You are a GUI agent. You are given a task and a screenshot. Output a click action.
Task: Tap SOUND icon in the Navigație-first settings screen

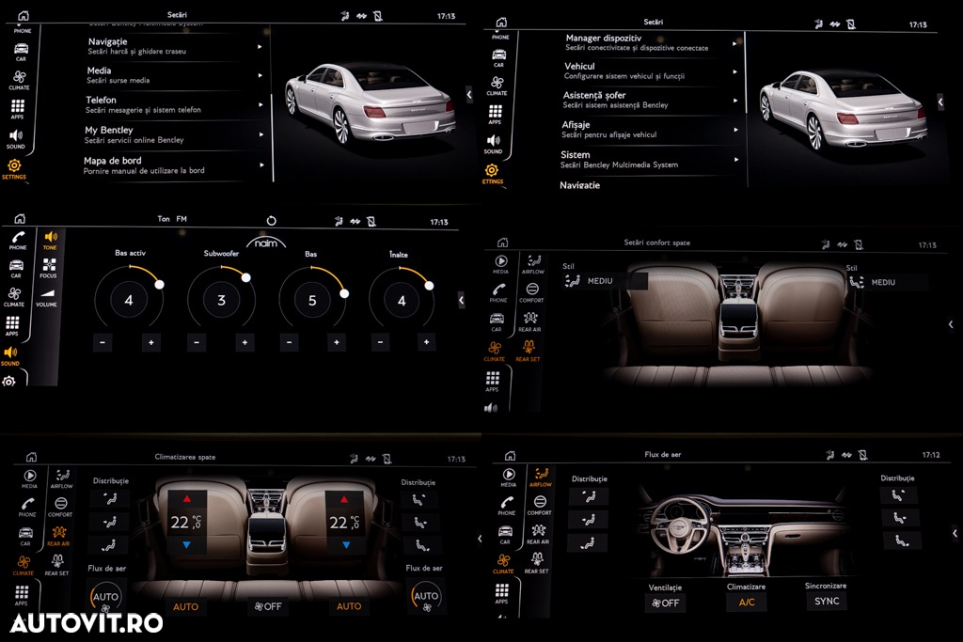coord(16,139)
